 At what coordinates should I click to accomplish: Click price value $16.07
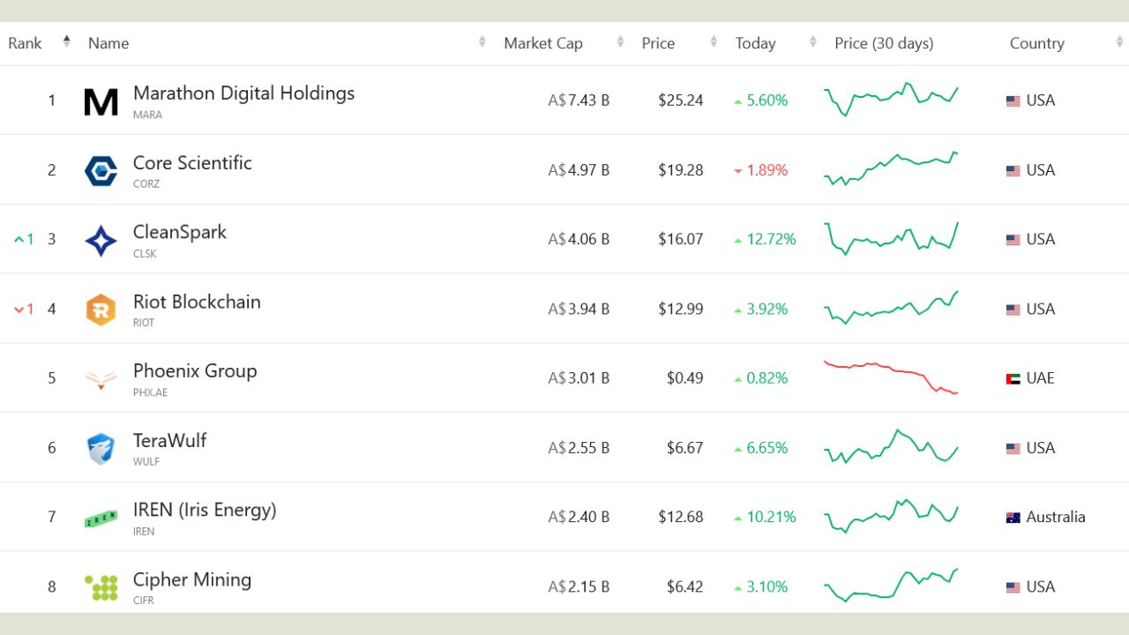click(x=681, y=239)
